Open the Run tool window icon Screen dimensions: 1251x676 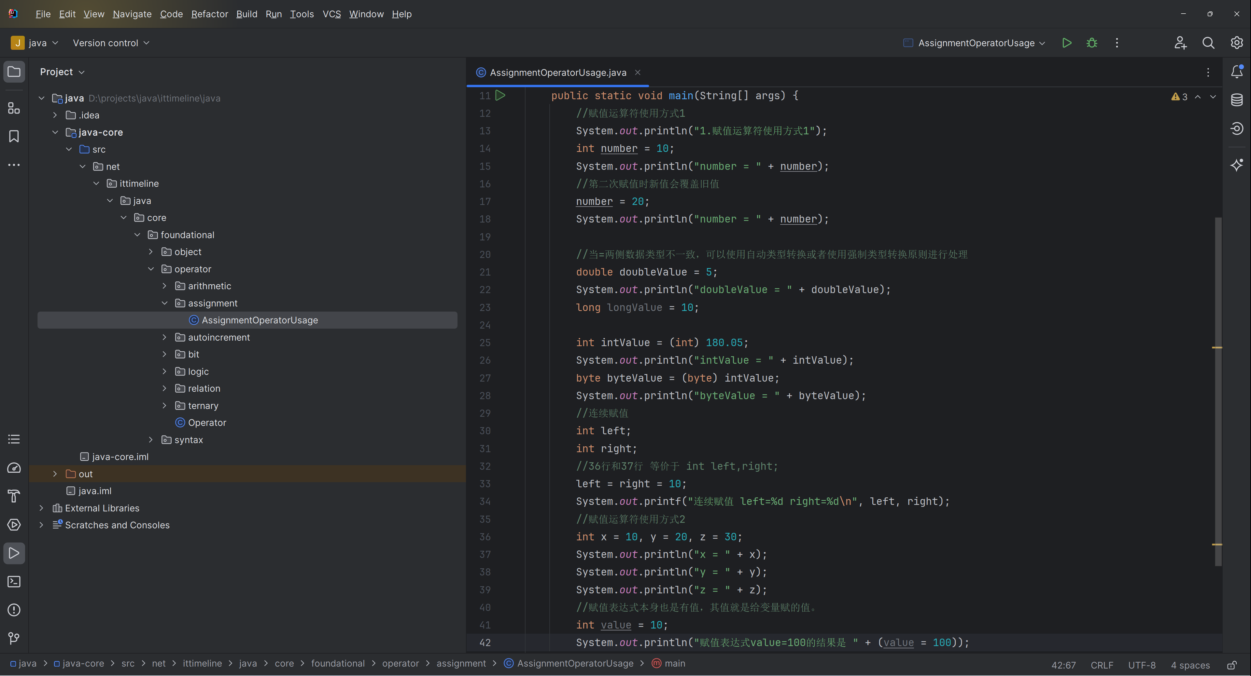tap(14, 553)
